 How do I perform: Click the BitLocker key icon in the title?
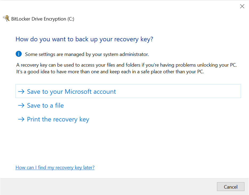[6, 19]
